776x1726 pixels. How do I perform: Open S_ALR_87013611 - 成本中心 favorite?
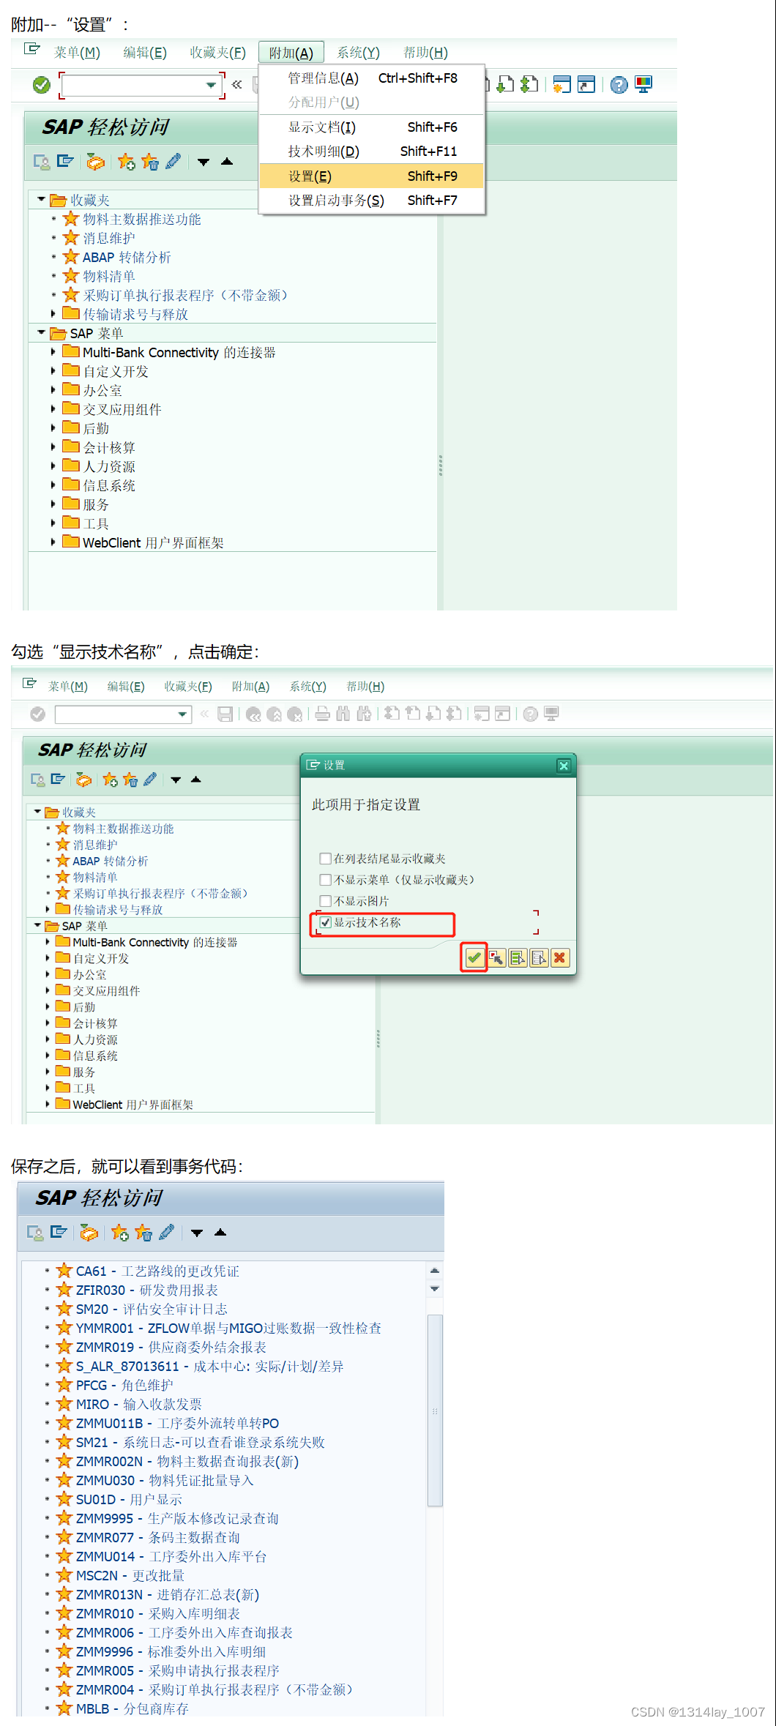[x=210, y=1367]
